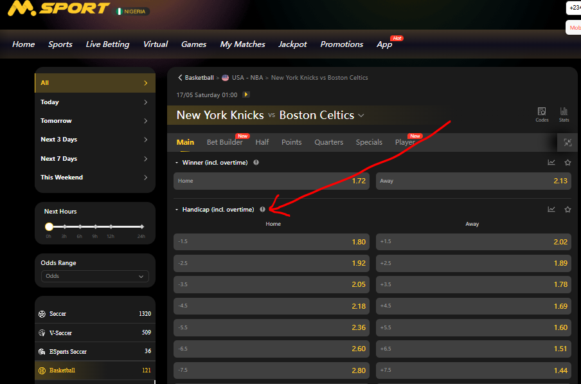Open the Codes icon
The height and width of the screenshot is (384, 581).
(x=542, y=114)
